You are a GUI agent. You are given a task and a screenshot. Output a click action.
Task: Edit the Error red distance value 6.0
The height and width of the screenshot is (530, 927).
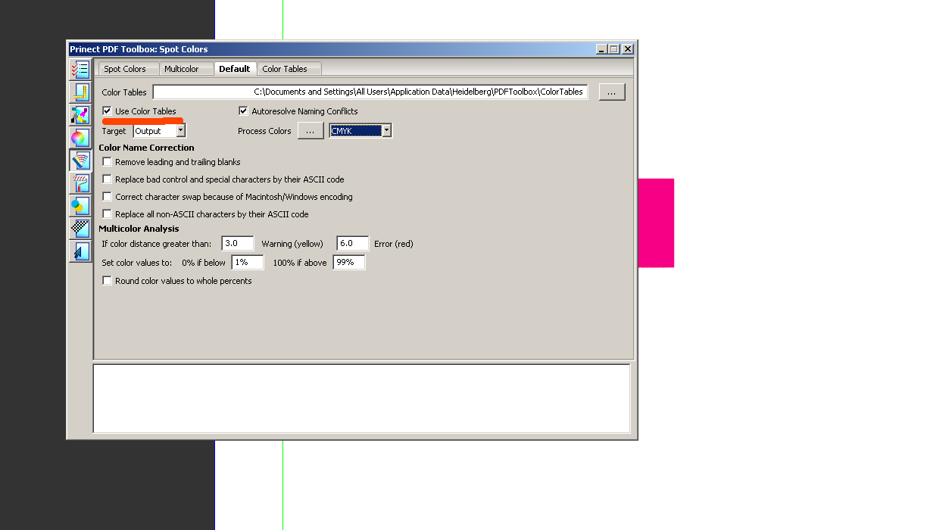[x=353, y=244]
